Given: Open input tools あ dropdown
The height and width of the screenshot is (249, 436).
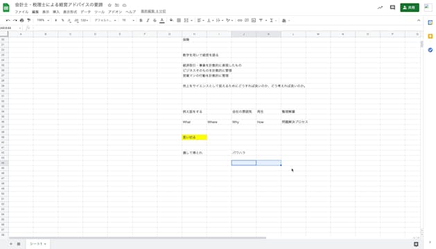Looking at the screenshot, I should click(286, 20).
